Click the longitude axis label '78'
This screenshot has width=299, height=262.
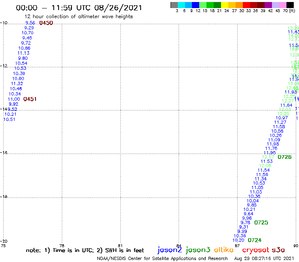click(x=62, y=245)
